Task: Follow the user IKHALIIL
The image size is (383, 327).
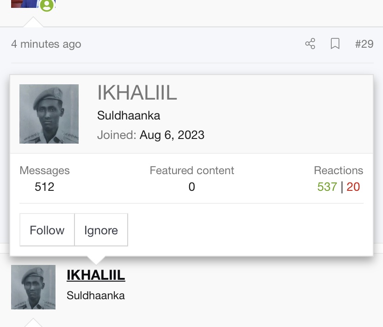Action: pyautogui.click(x=47, y=230)
